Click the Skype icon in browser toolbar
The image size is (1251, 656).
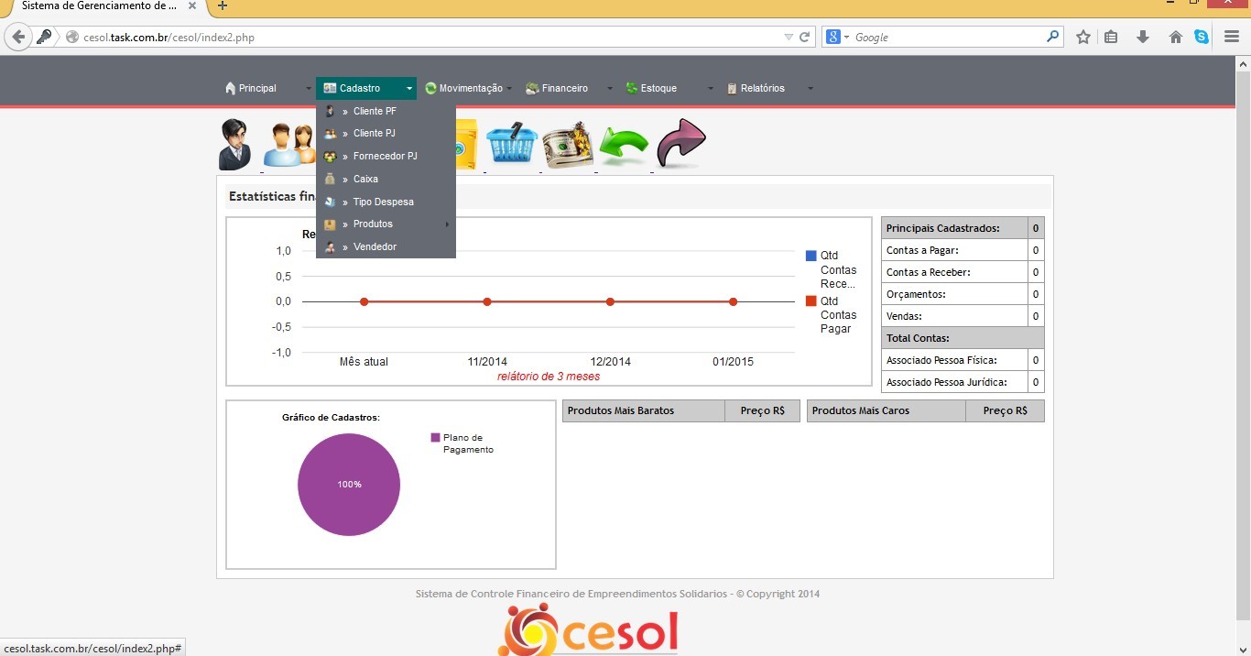1202,38
